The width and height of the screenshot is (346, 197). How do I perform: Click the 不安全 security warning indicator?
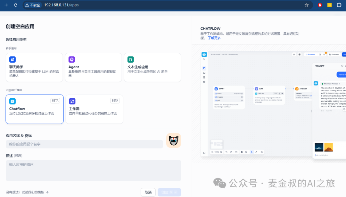[x=32, y=5]
